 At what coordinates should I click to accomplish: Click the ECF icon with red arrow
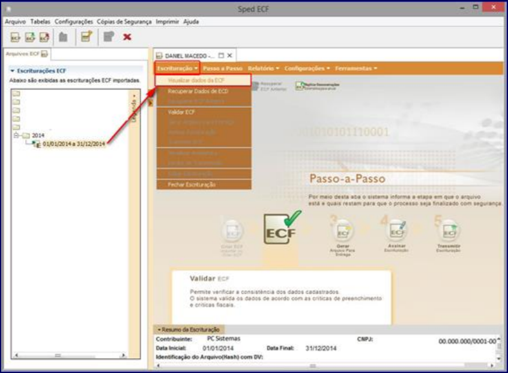(44, 37)
